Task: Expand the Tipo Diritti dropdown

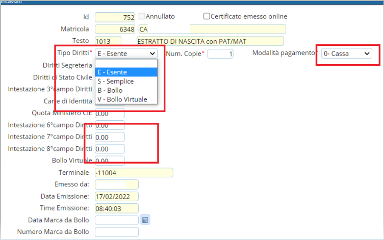Action: pos(126,53)
